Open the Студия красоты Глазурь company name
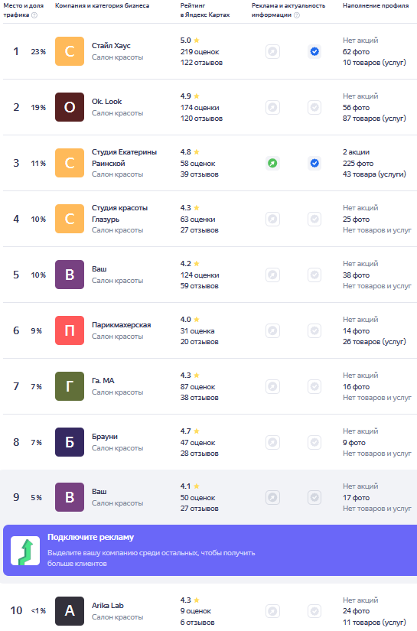The image size is (417, 631). coord(119,213)
